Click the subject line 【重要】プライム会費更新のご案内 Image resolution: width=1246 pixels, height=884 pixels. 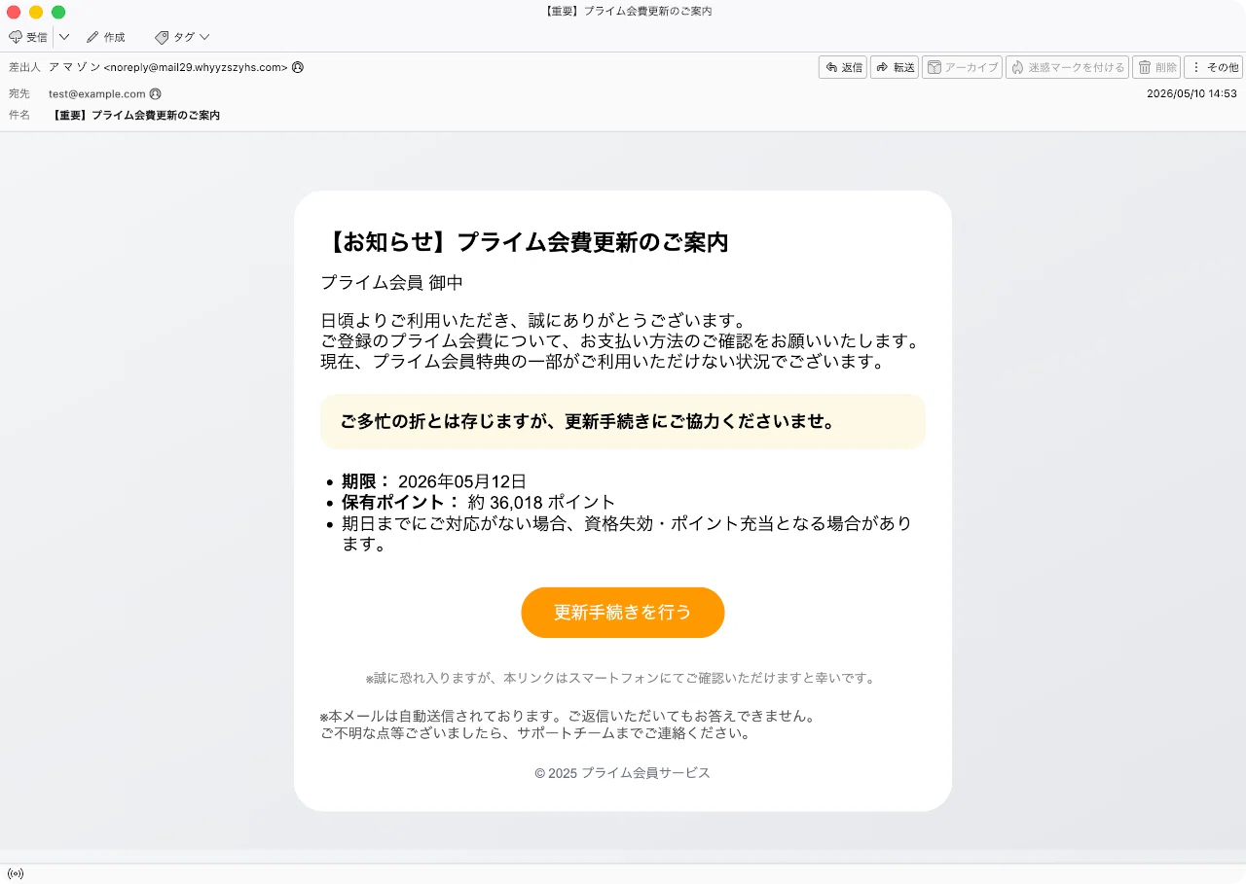coord(136,115)
